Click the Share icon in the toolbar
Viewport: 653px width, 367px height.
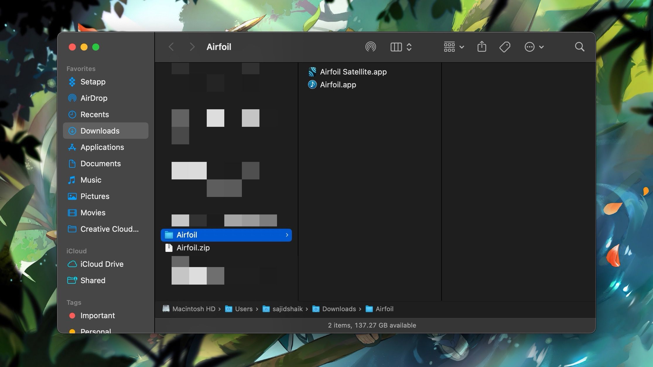[481, 47]
